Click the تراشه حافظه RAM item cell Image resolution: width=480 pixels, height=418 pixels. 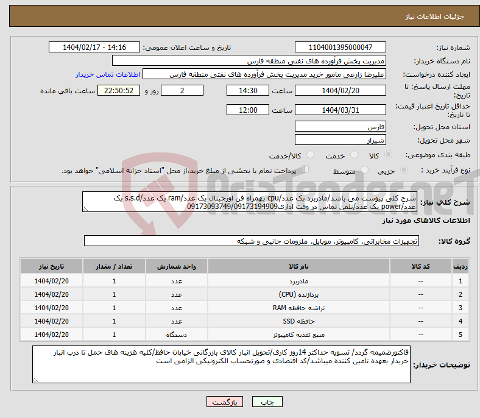coord(298,308)
